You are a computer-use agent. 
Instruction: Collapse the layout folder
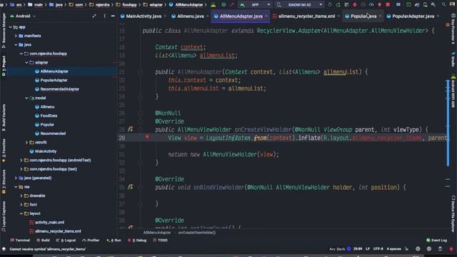point(21,213)
